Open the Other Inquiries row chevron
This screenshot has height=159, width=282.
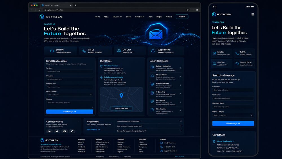point(180,111)
